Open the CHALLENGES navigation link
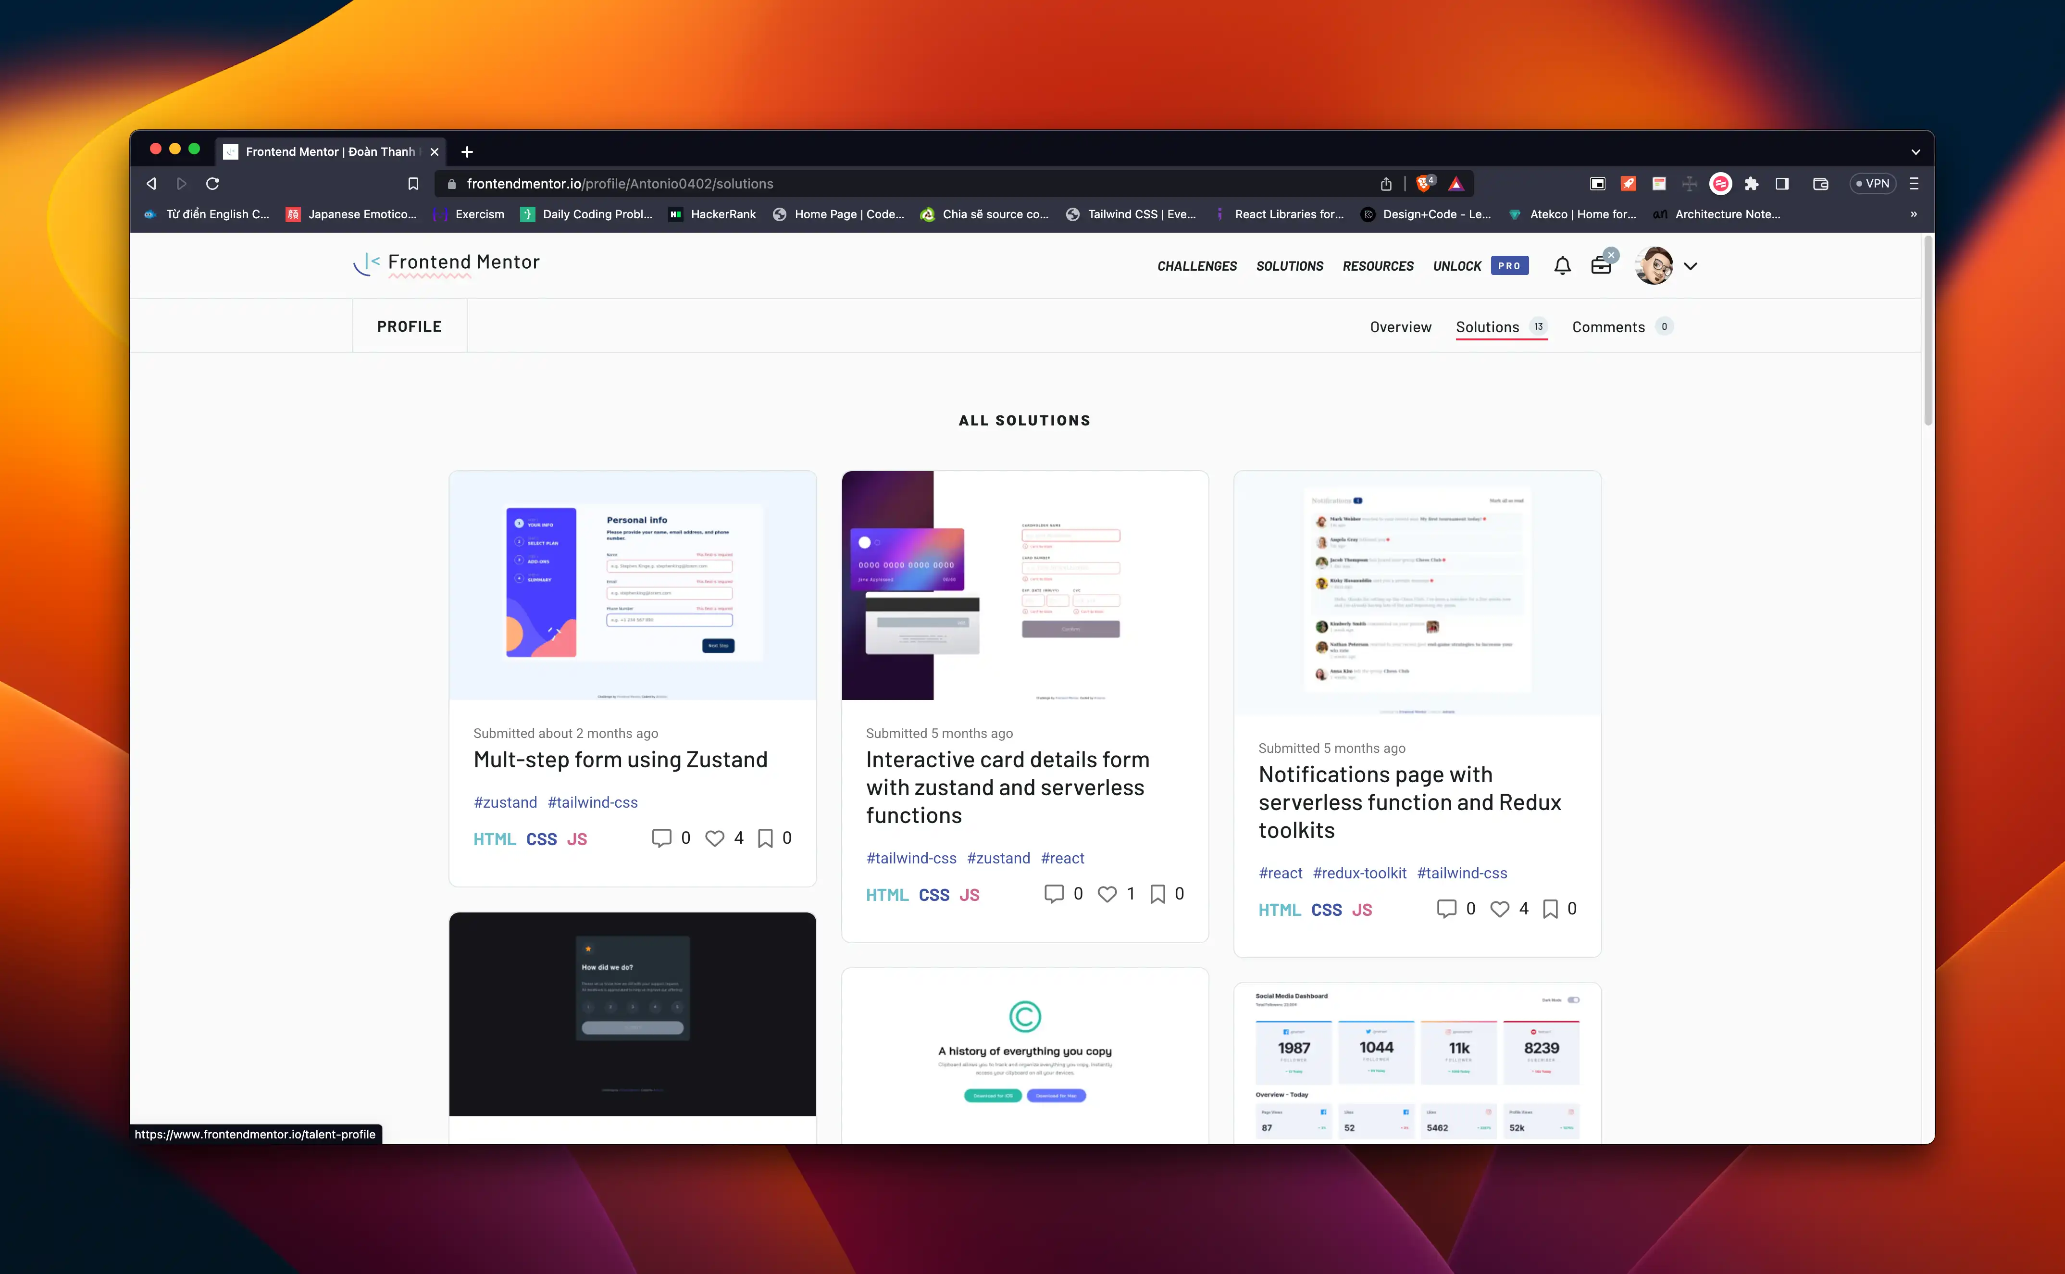 point(1196,266)
